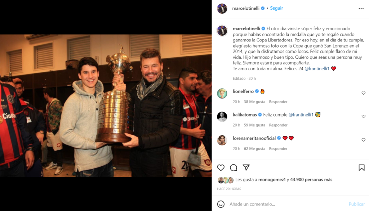The width and height of the screenshot is (369, 211).
Task: Open marcelotinelli's header profile picture
Action: [x=222, y=9]
